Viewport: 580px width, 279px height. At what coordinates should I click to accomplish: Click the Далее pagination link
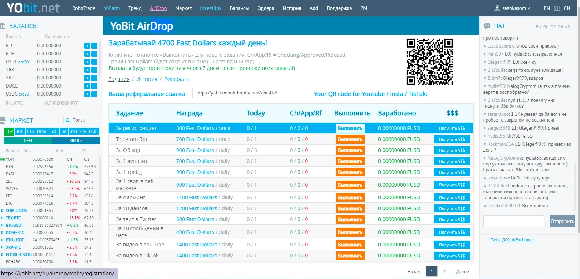[x=462, y=272]
